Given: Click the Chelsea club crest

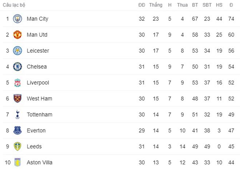Looking at the screenshot, I should click(17, 67).
